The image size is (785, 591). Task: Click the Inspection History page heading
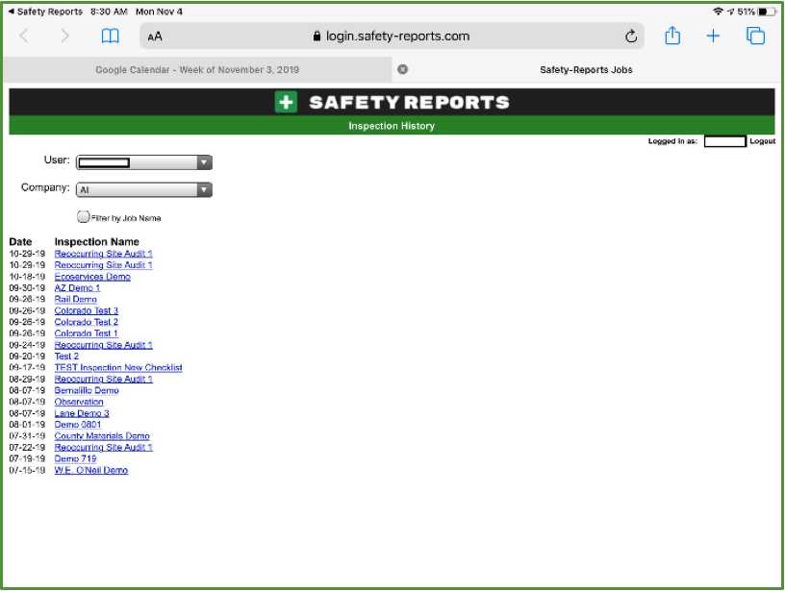click(392, 126)
